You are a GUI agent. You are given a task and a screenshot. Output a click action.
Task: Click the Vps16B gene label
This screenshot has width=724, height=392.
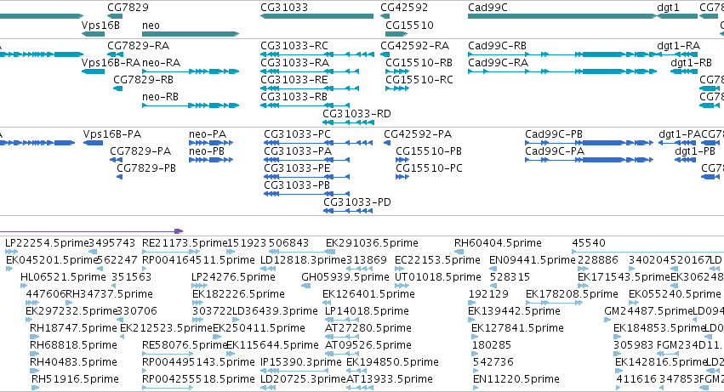tap(100, 25)
